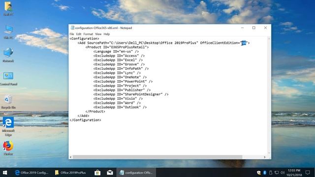Open the Mail app from the taskbar
315x177 pixels.
110,173
